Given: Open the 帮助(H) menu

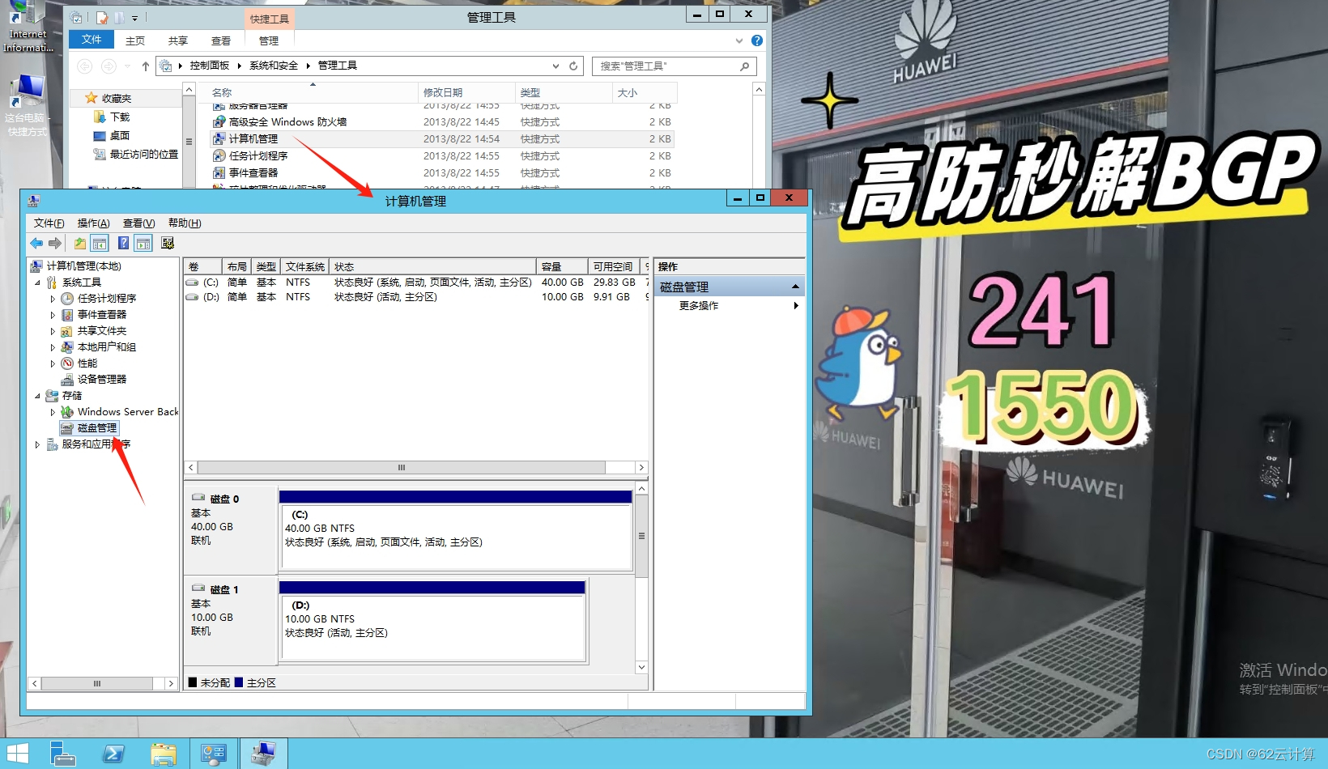Looking at the screenshot, I should [185, 223].
